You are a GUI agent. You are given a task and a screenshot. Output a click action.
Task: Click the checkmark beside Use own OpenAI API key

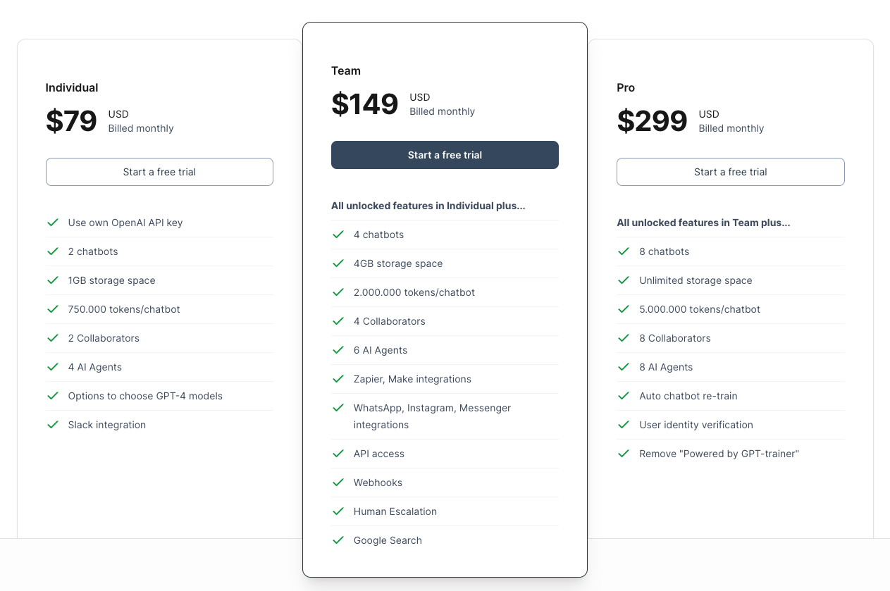53,222
